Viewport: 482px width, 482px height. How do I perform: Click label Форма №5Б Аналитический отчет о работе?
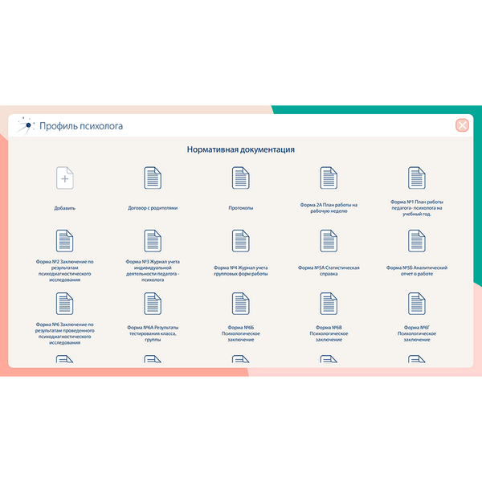pyautogui.click(x=416, y=271)
